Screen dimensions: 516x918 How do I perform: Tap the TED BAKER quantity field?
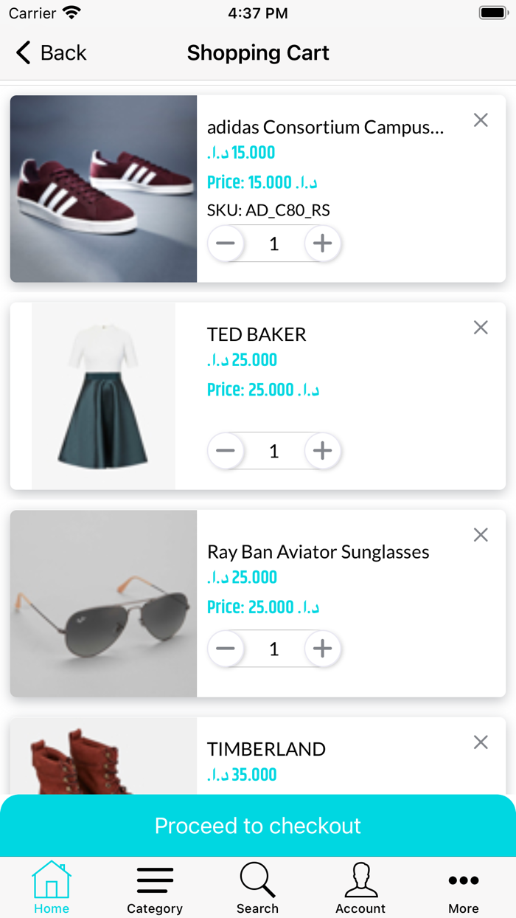273,451
